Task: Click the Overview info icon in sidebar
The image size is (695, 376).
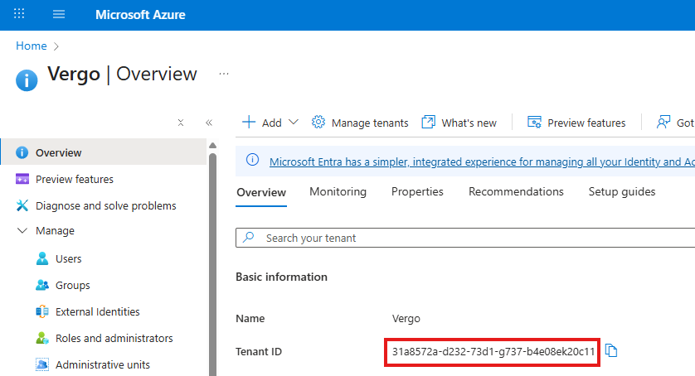Action: coord(22,152)
